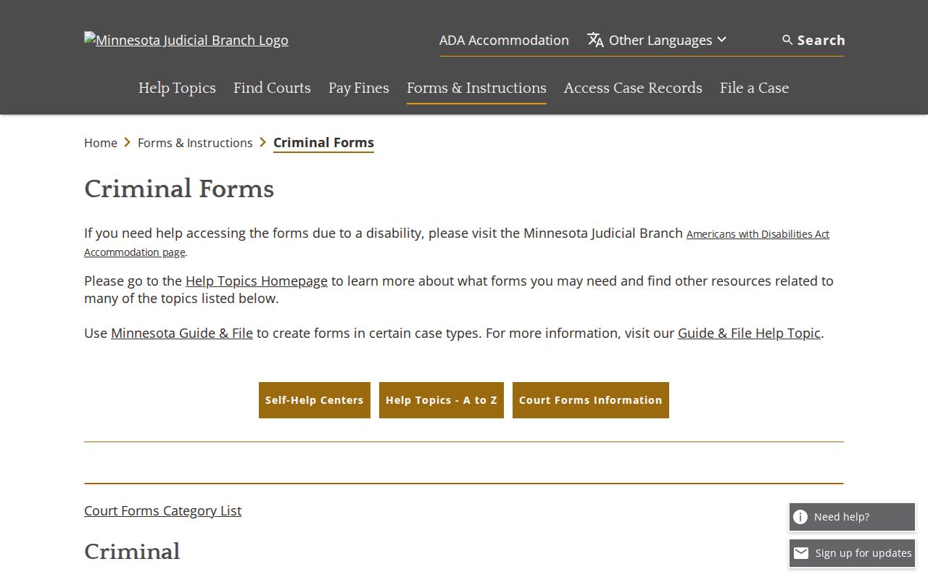The width and height of the screenshot is (928, 580).
Task: Select Forms & Instructions in navigation bar
Action: [476, 88]
